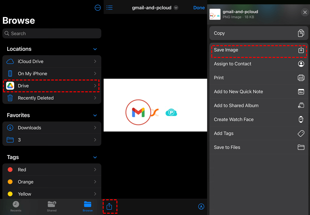
Task: Click the copy documents icon
Action: [301, 33]
